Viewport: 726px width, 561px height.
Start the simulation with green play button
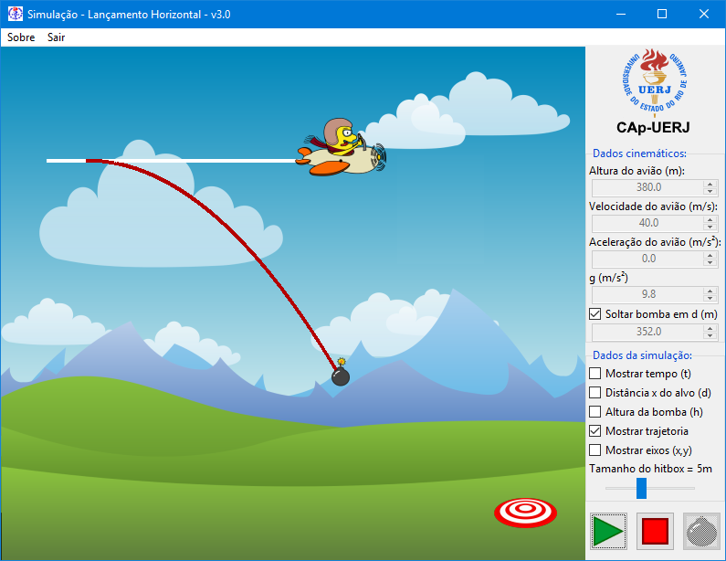(608, 531)
